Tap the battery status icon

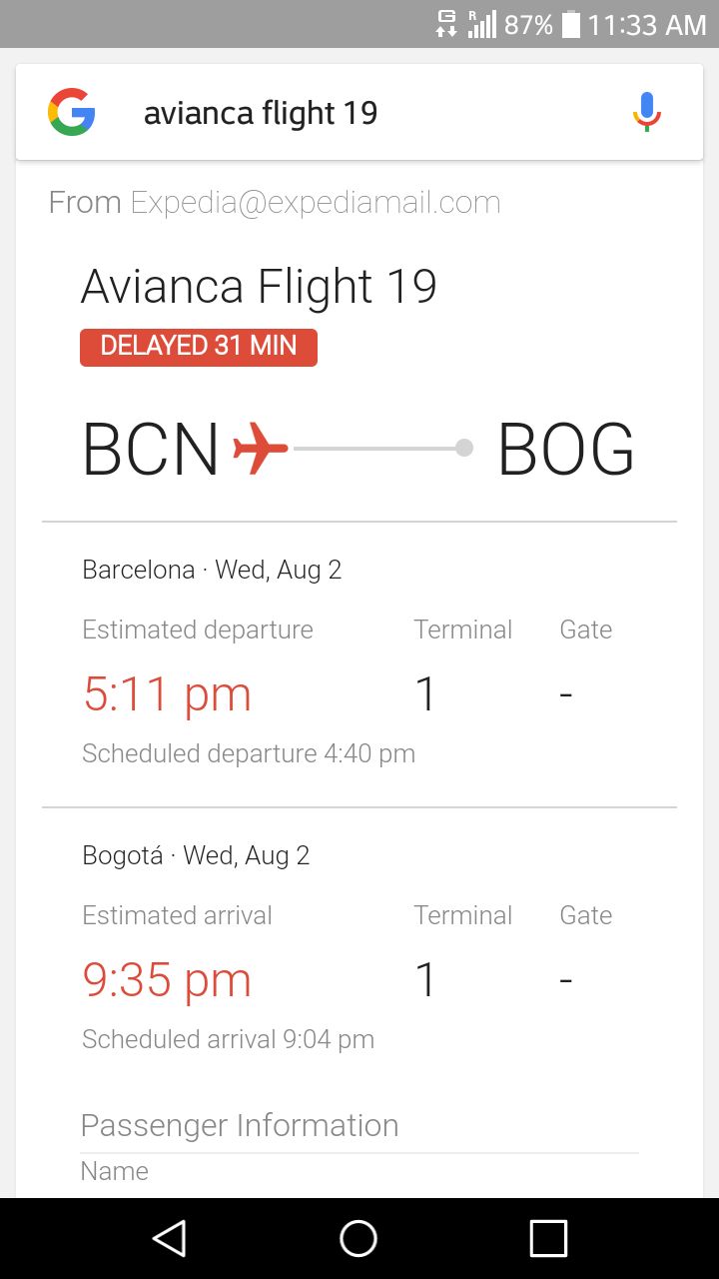point(571,24)
